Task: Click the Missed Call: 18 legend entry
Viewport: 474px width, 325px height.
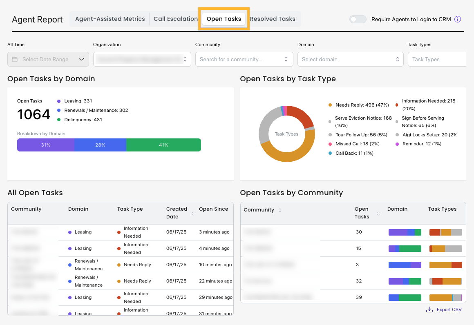Action: coord(354,144)
